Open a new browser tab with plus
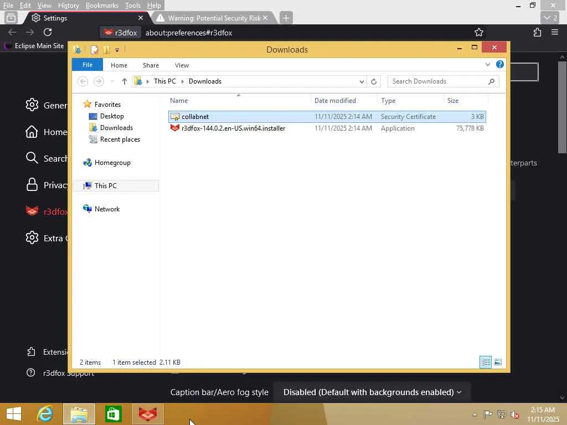 click(286, 18)
